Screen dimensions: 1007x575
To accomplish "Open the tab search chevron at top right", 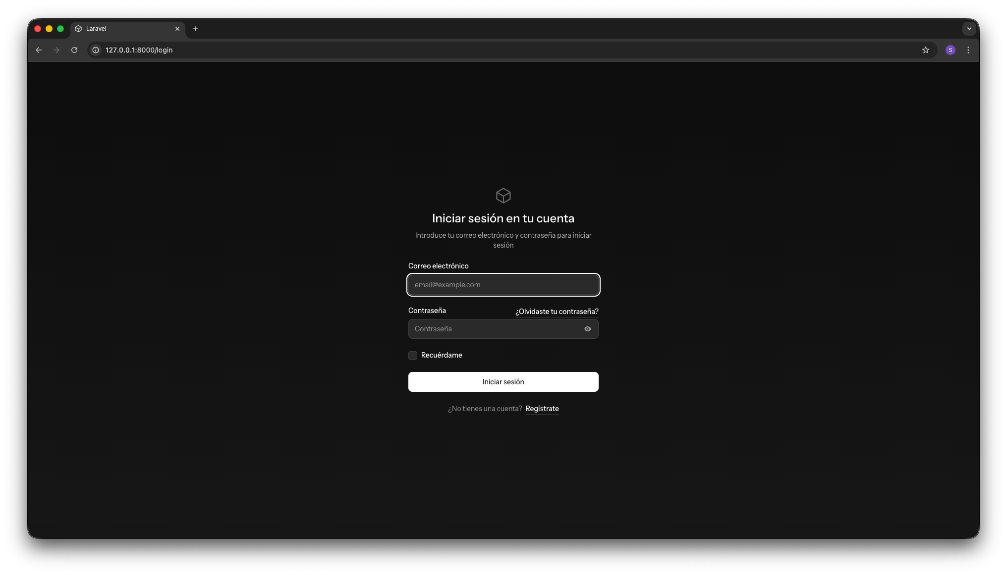I will [x=969, y=29].
